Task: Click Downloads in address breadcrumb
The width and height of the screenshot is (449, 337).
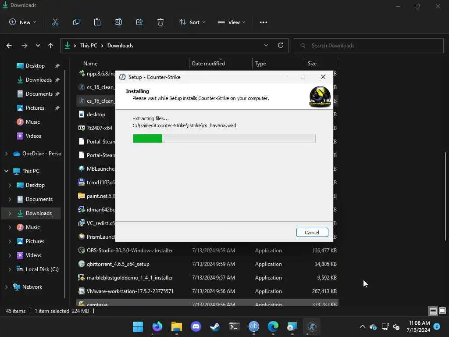Action: (x=120, y=46)
